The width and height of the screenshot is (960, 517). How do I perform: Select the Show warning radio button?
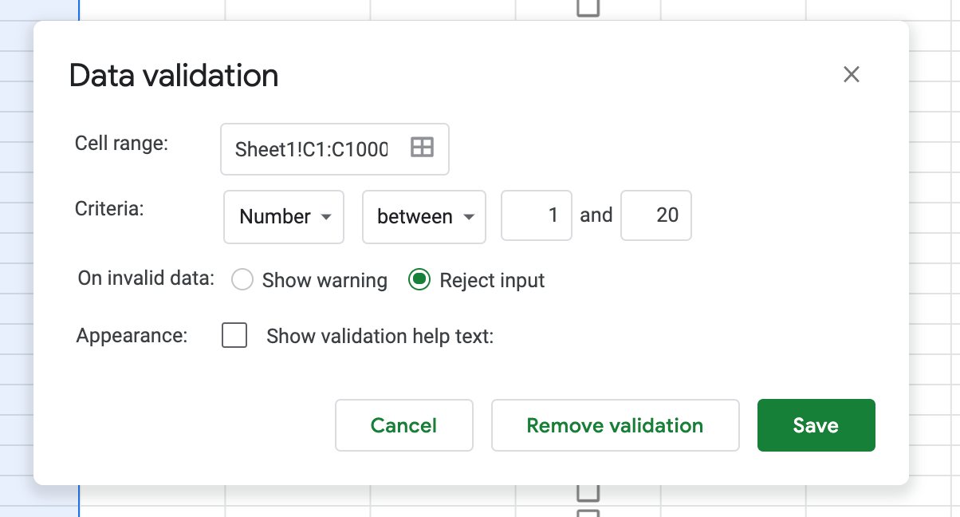point(242,280)
